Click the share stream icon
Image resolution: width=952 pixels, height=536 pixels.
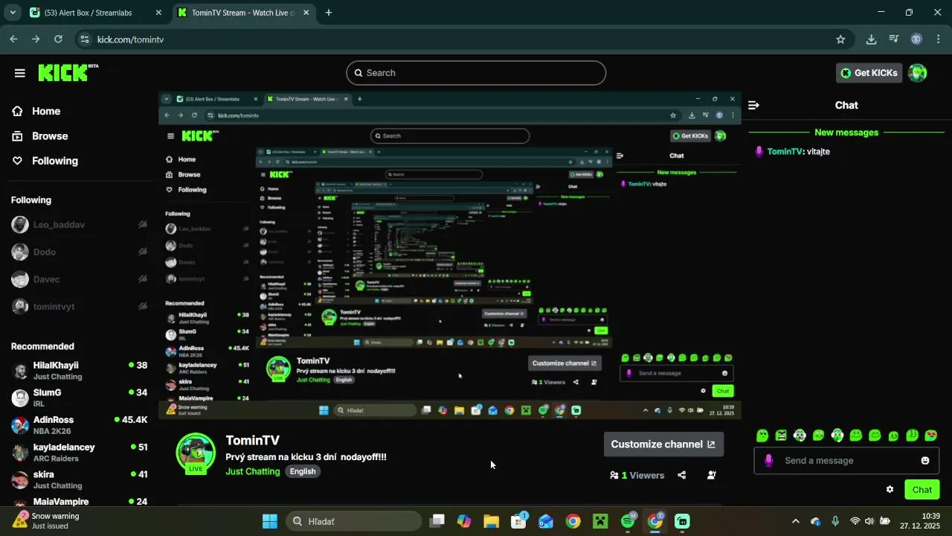pos(682,475)
